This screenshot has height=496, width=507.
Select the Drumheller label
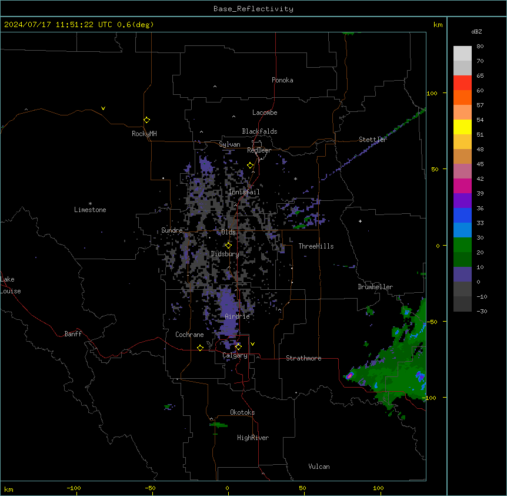(x=375, y=287)
